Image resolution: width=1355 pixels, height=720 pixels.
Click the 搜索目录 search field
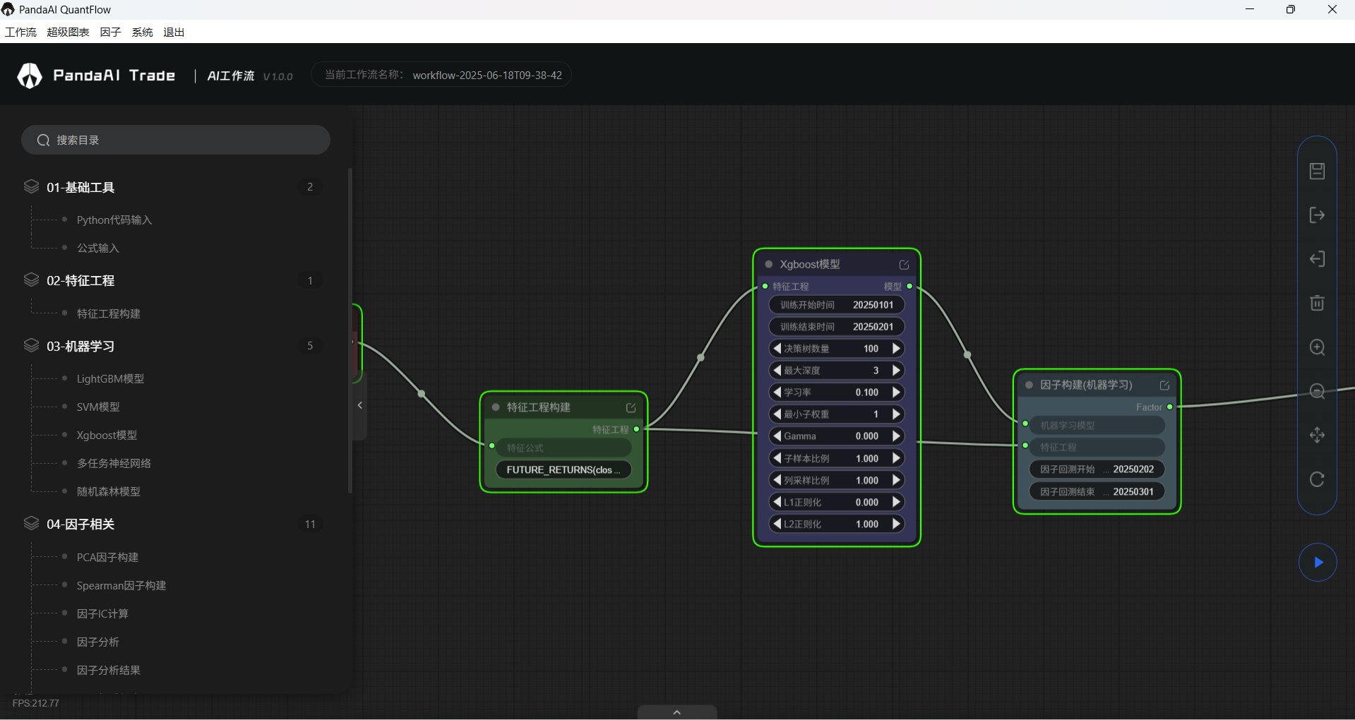[176, 140]
